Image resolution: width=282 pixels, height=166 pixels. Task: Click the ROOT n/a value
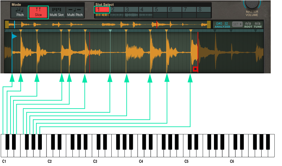click(x=248, y=23)
